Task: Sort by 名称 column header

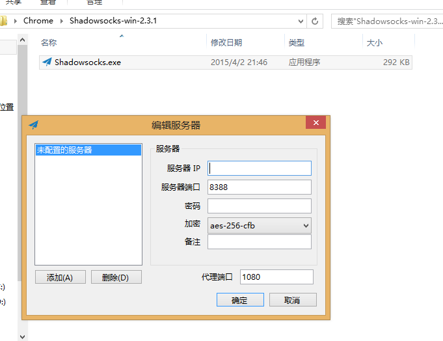Action: click(49, 43)
